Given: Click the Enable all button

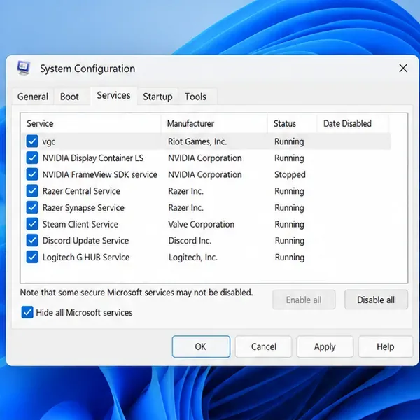Looking at the screenshot, I should pyautogui.click(x=304, y=300).
